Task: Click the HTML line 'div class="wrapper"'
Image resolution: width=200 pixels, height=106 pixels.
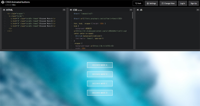Action: coord(16,14)
